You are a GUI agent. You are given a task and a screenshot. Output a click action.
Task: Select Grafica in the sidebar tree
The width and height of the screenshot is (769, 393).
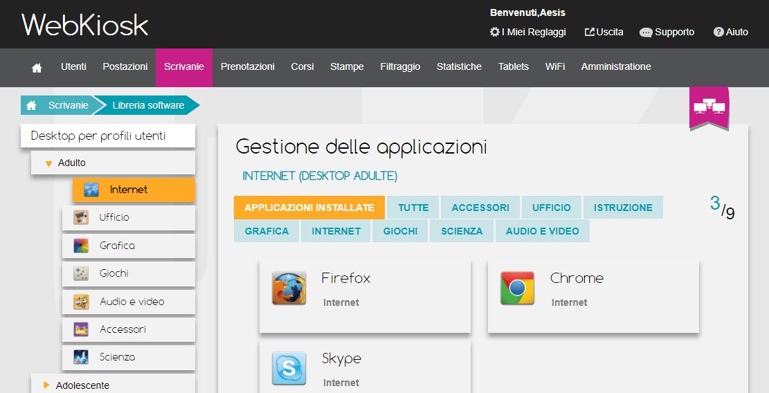pos(129,246)
